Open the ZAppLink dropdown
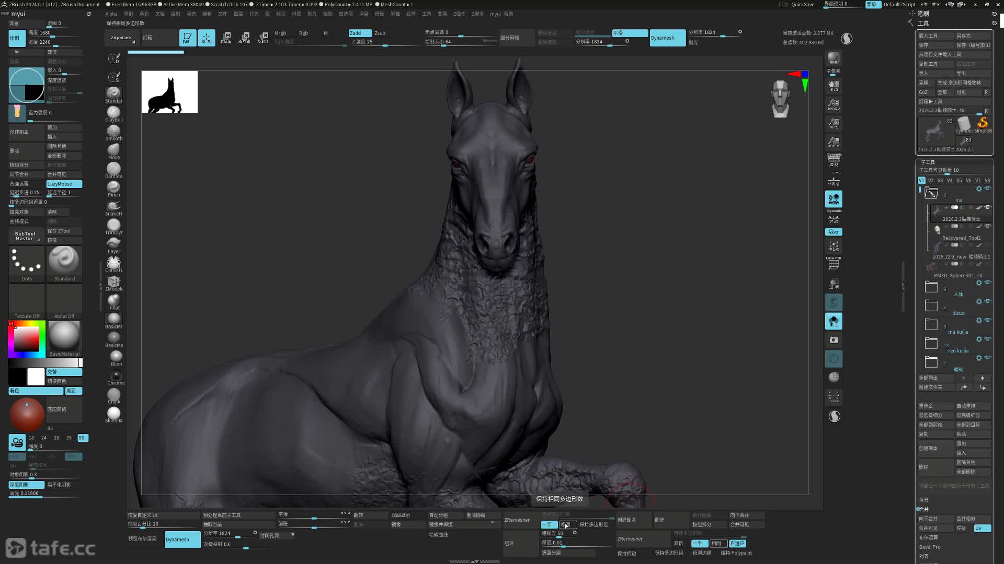 tap(121, 38)
